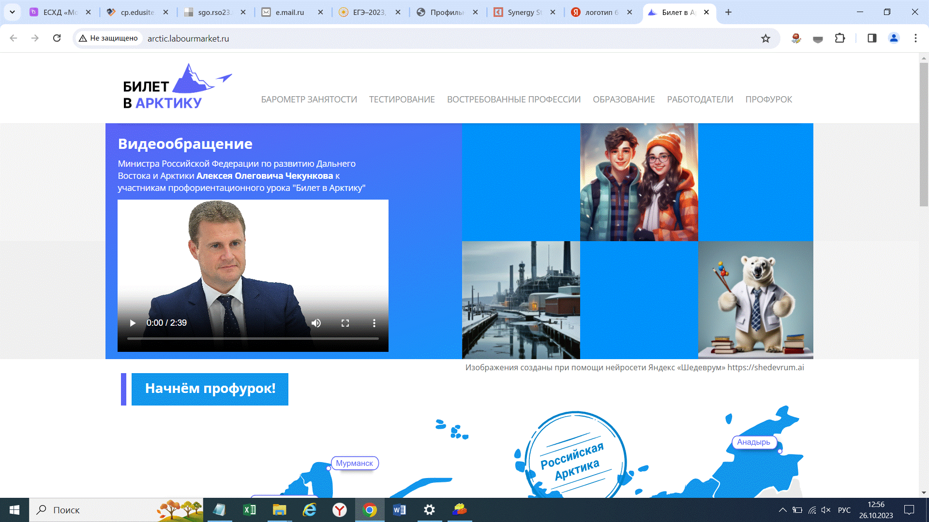The width and height of the screenshot is (929, 522).
Task: Go forward in browser history
Action: click(x=35, y=38)
